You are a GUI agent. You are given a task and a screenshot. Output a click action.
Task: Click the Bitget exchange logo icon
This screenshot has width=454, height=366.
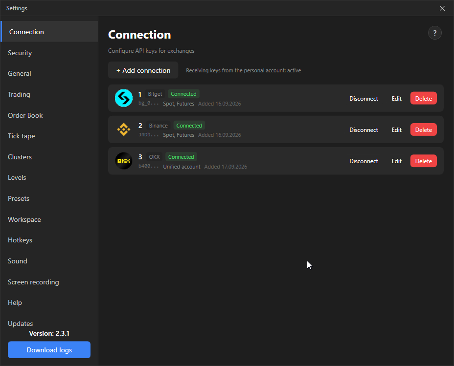(124, 98)
